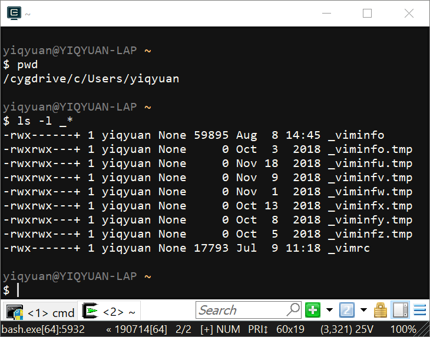Click the _viminfu.tmp file name
The image size is (430, 337).
click(371, 164)
